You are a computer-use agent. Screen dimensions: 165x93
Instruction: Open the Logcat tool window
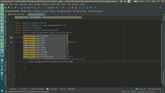(x=23, y=89)
